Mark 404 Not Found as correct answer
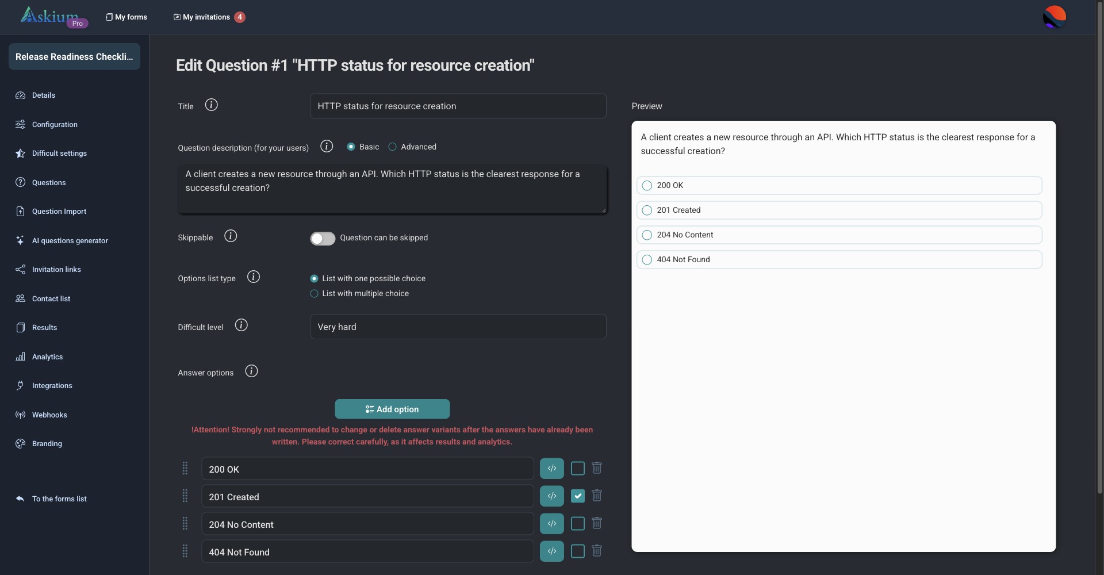 point(578,551)
